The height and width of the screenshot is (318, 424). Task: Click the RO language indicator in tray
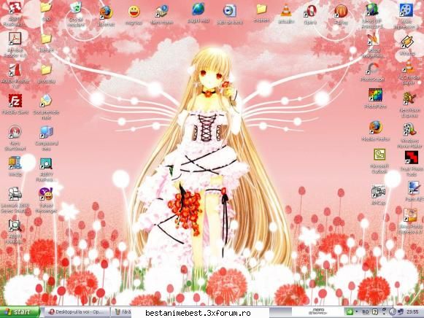coord(365,312)
